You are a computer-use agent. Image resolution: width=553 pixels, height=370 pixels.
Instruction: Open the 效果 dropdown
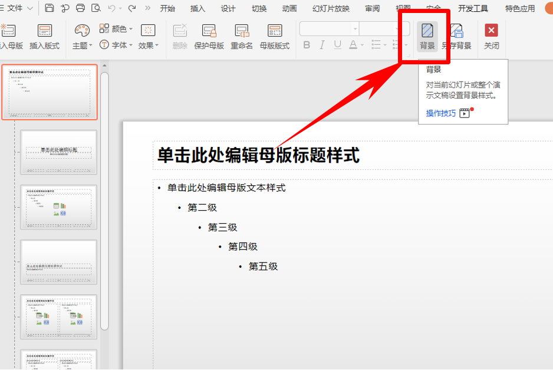149,37
